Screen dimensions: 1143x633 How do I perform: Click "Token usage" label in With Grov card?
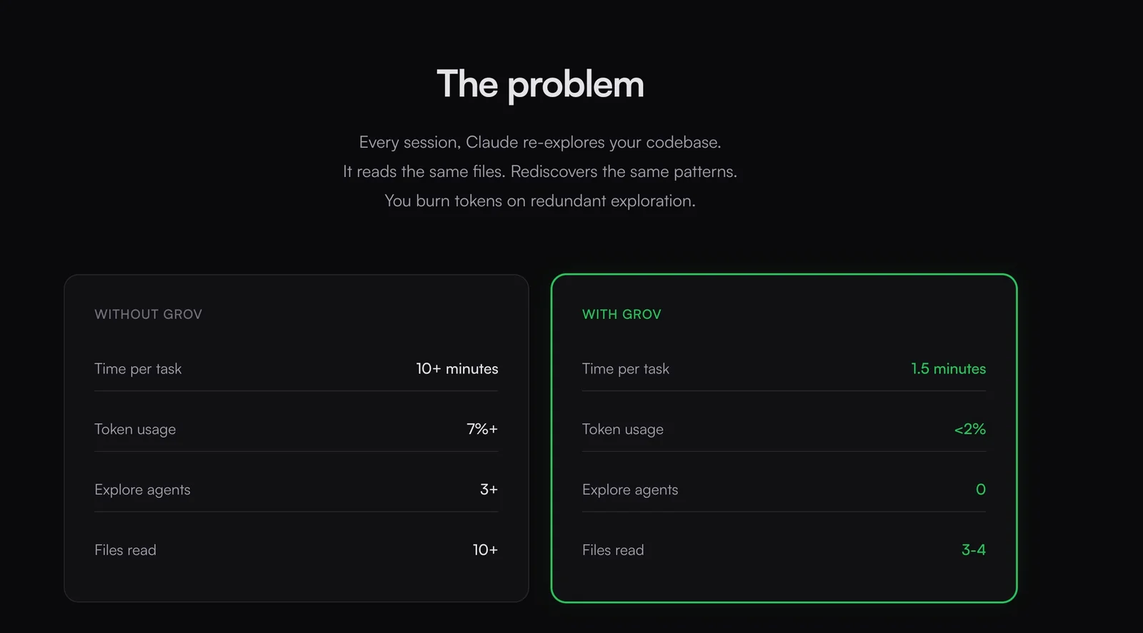pos(622,429)
